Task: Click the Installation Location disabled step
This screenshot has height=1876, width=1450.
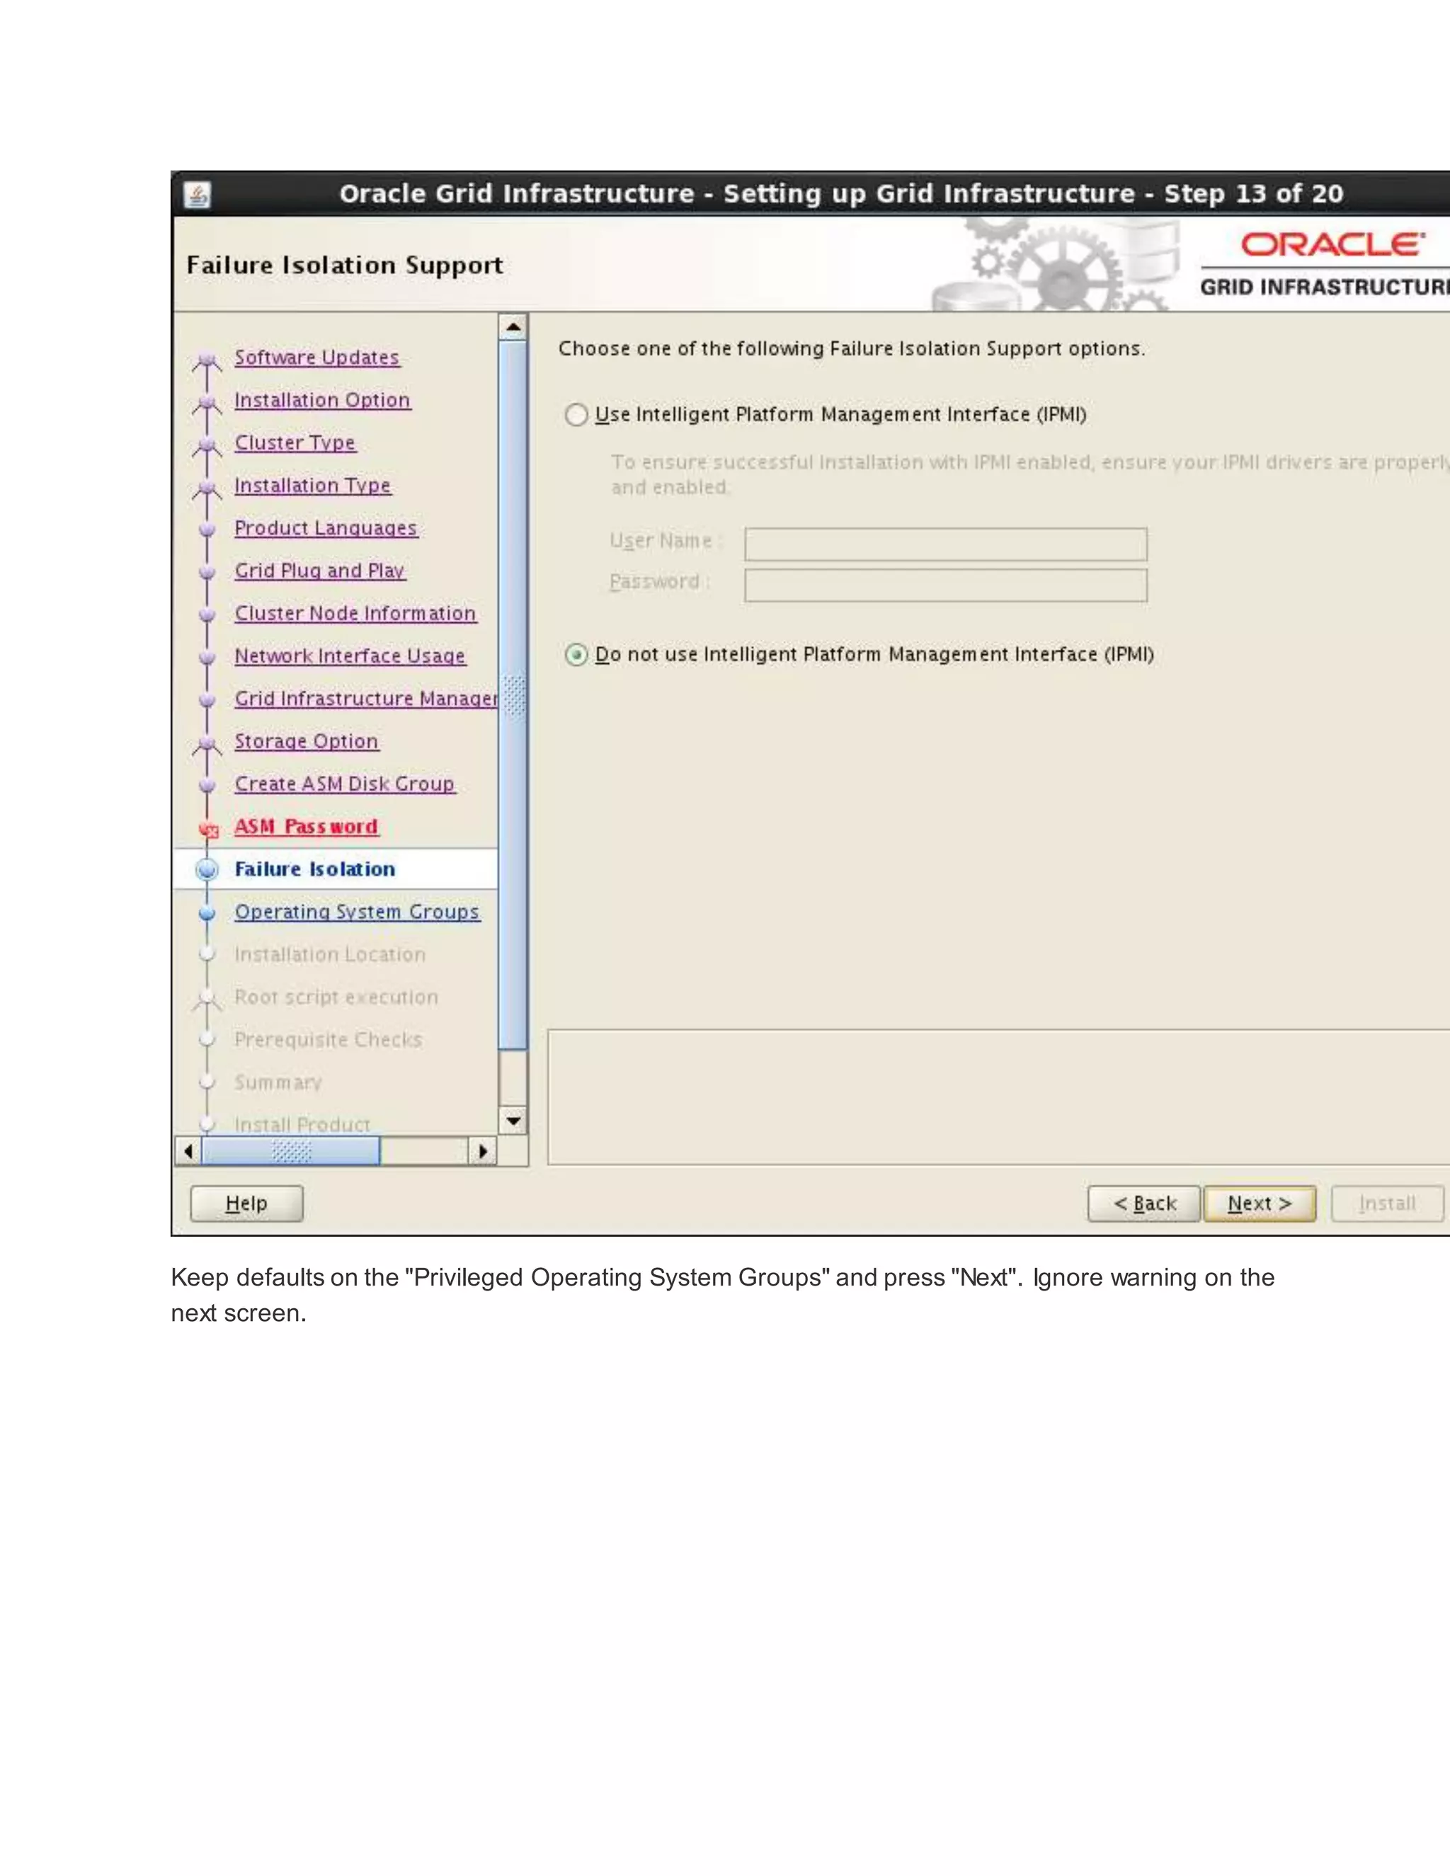Action: click(330, 954)
